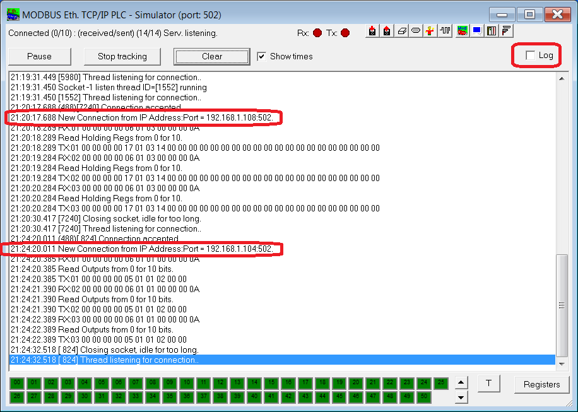Click the PLC rack icon in toolbar
The image size is (578, 412).
[x=492, y=32]
